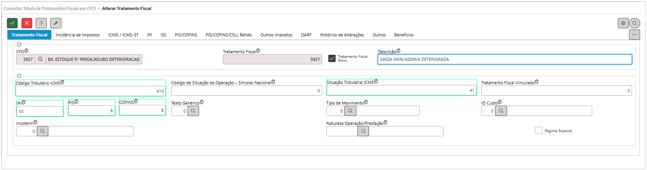Enable the Regime Especial checkbox
The image size is (647, 170).
pyautogui.click(x=538, y=131)
